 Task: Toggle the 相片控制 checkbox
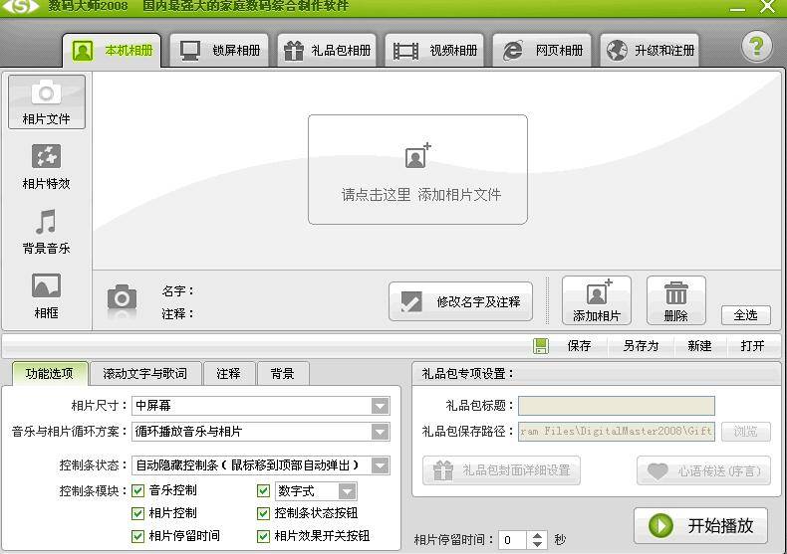coord(137,513)
